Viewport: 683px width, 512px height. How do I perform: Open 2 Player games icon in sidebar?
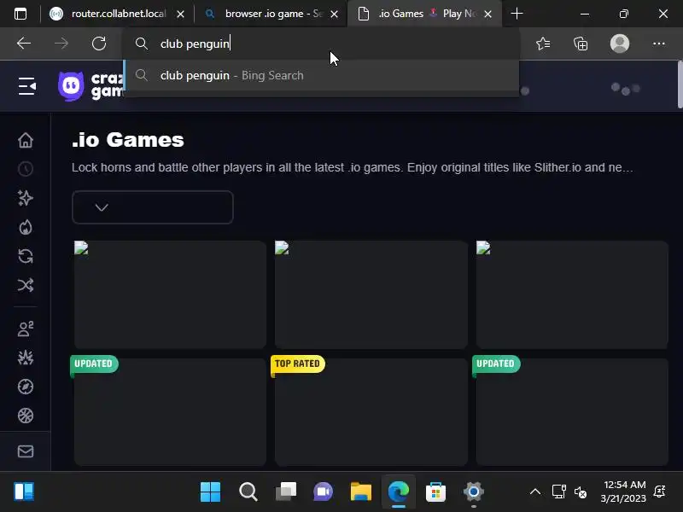click(x=26, y=329)
